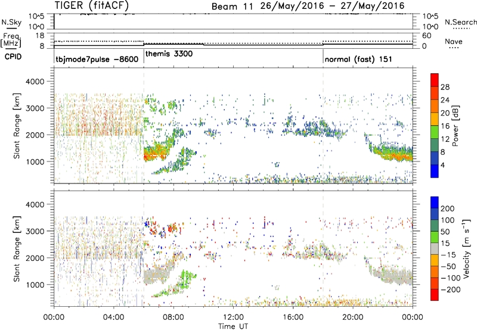Click the 28 tick on Power colorbar
The image size is (477, 330).
(x=445, y=87)
